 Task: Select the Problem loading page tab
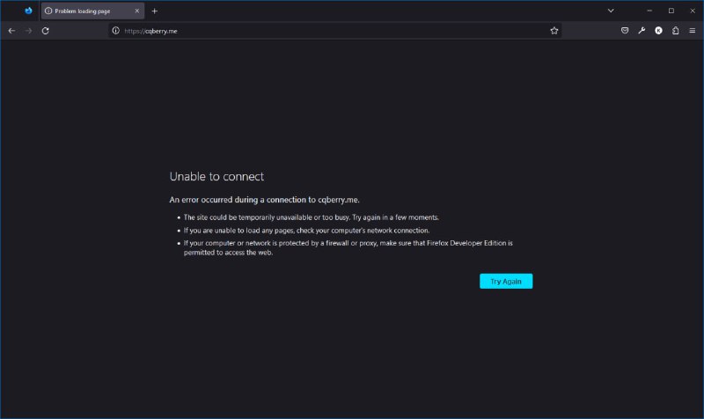point(86,11)
